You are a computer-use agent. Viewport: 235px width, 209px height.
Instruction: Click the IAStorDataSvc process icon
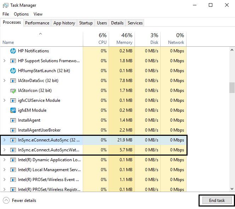(13, 81)
